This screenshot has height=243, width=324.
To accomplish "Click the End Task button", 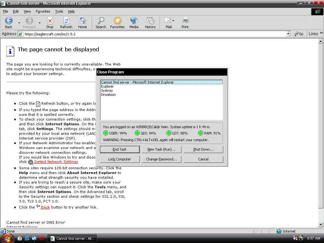I will click(120, 149).
